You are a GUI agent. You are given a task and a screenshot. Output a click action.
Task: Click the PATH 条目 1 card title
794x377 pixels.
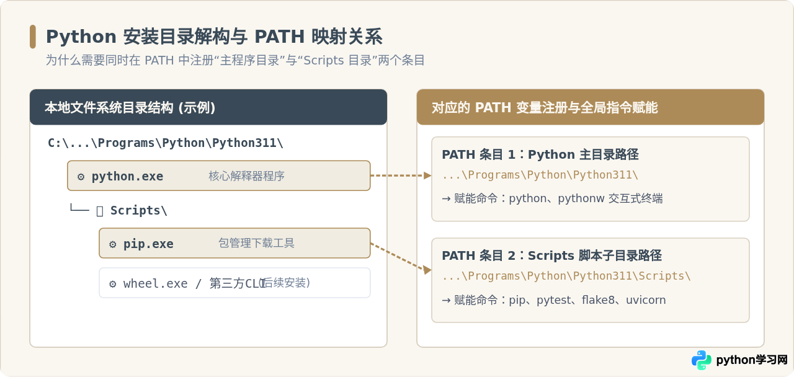point(540,154)
